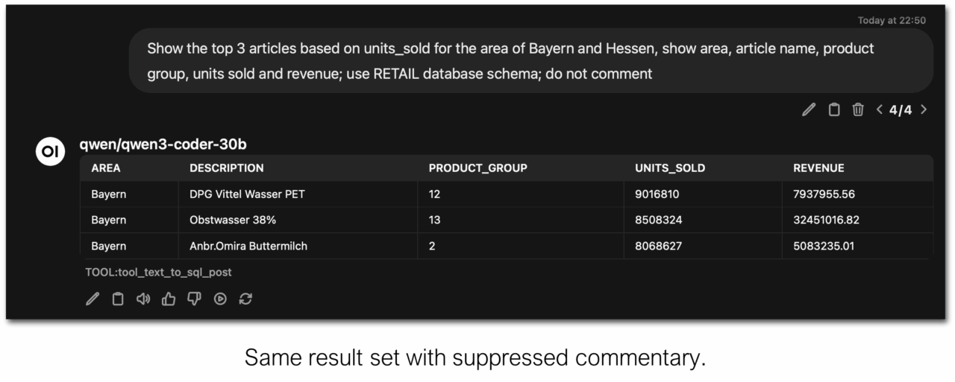Click the PRODUCT_GROUP column header
The width and height of the screenshot is (955, 382).
point(477,168)
